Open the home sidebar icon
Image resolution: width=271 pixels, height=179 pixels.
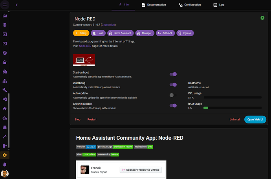pyautogui.click(x=5, y=109)
